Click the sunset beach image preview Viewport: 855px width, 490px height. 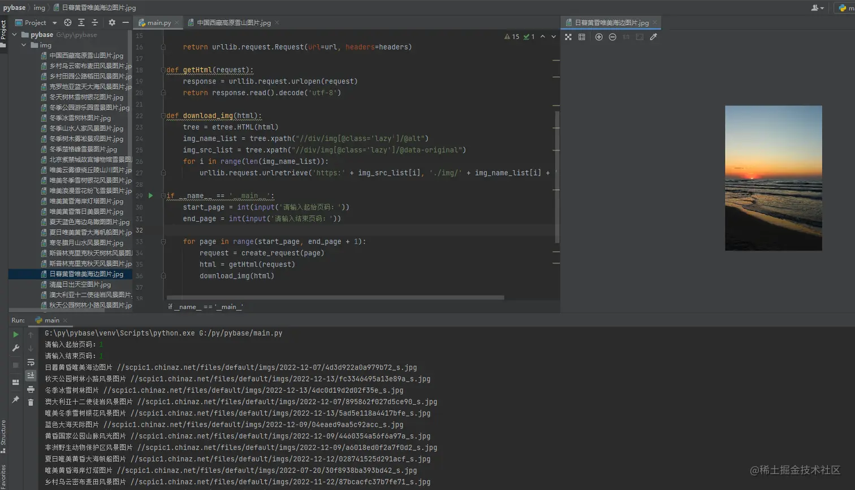(x=774, y=178)
